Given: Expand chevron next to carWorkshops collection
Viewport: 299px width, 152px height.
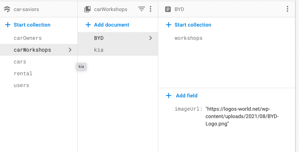Looking at the screenshot, I should 70,50.
